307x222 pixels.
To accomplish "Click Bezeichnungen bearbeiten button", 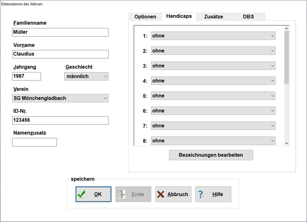I will coord(210,155).
